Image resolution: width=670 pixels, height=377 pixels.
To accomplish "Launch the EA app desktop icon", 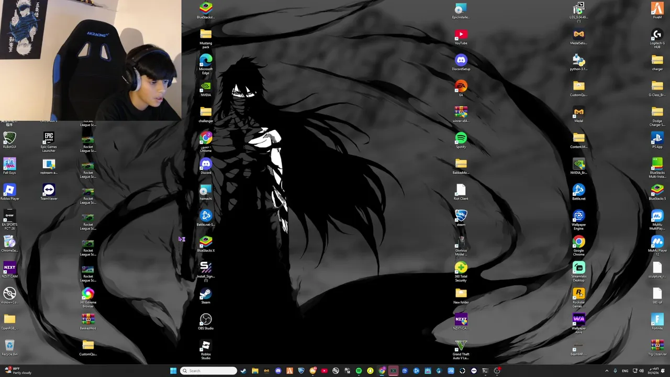I will tap(461, 88).
